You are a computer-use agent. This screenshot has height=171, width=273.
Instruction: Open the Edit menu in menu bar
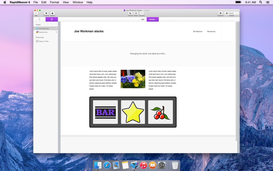click(x=44, y=2)
